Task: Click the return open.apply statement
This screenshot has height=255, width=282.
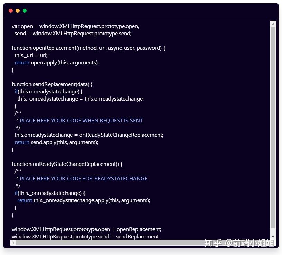Action: pos(56,62)
